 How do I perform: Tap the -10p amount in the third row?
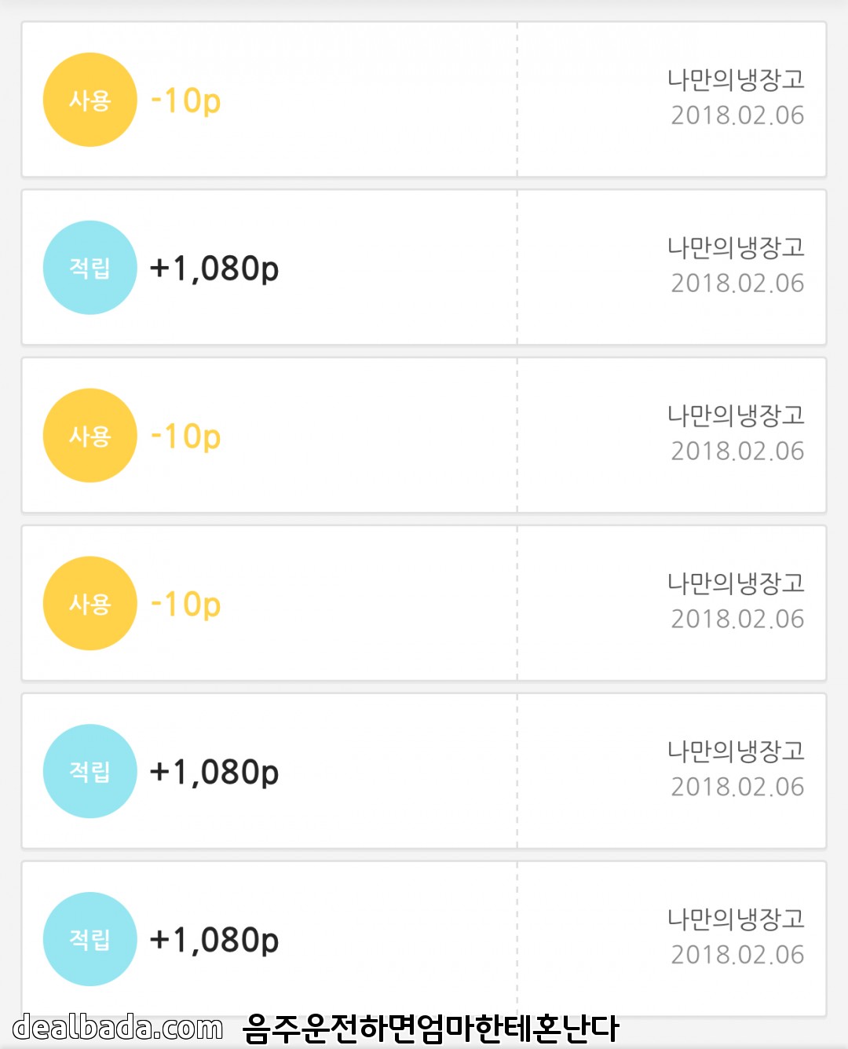pyautogui.click(x=186, y=437)
